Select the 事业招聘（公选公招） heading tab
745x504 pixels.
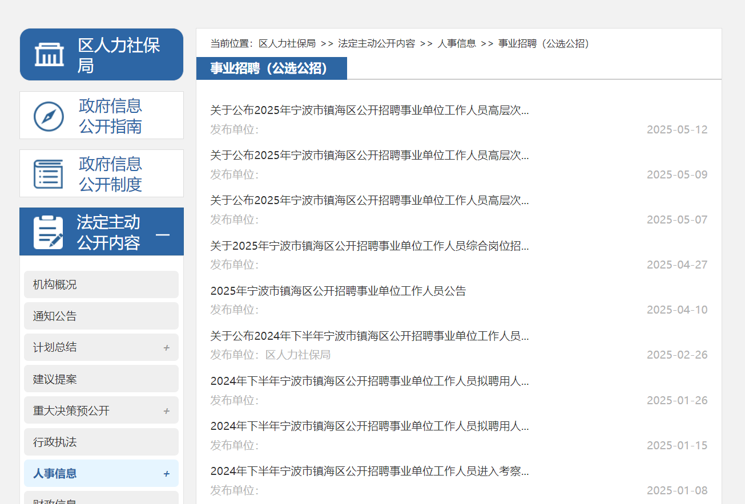point(272,68)
